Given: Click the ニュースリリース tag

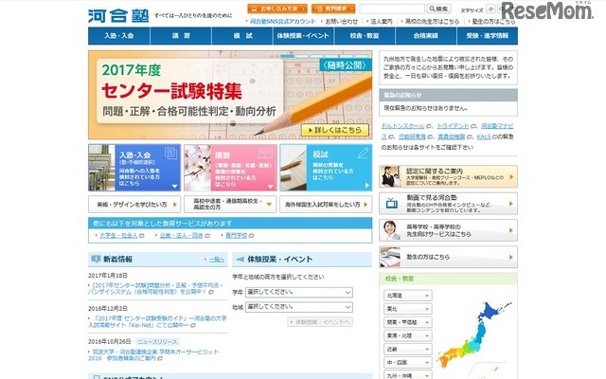Looking at the screenshot, I should click(158, 342).
